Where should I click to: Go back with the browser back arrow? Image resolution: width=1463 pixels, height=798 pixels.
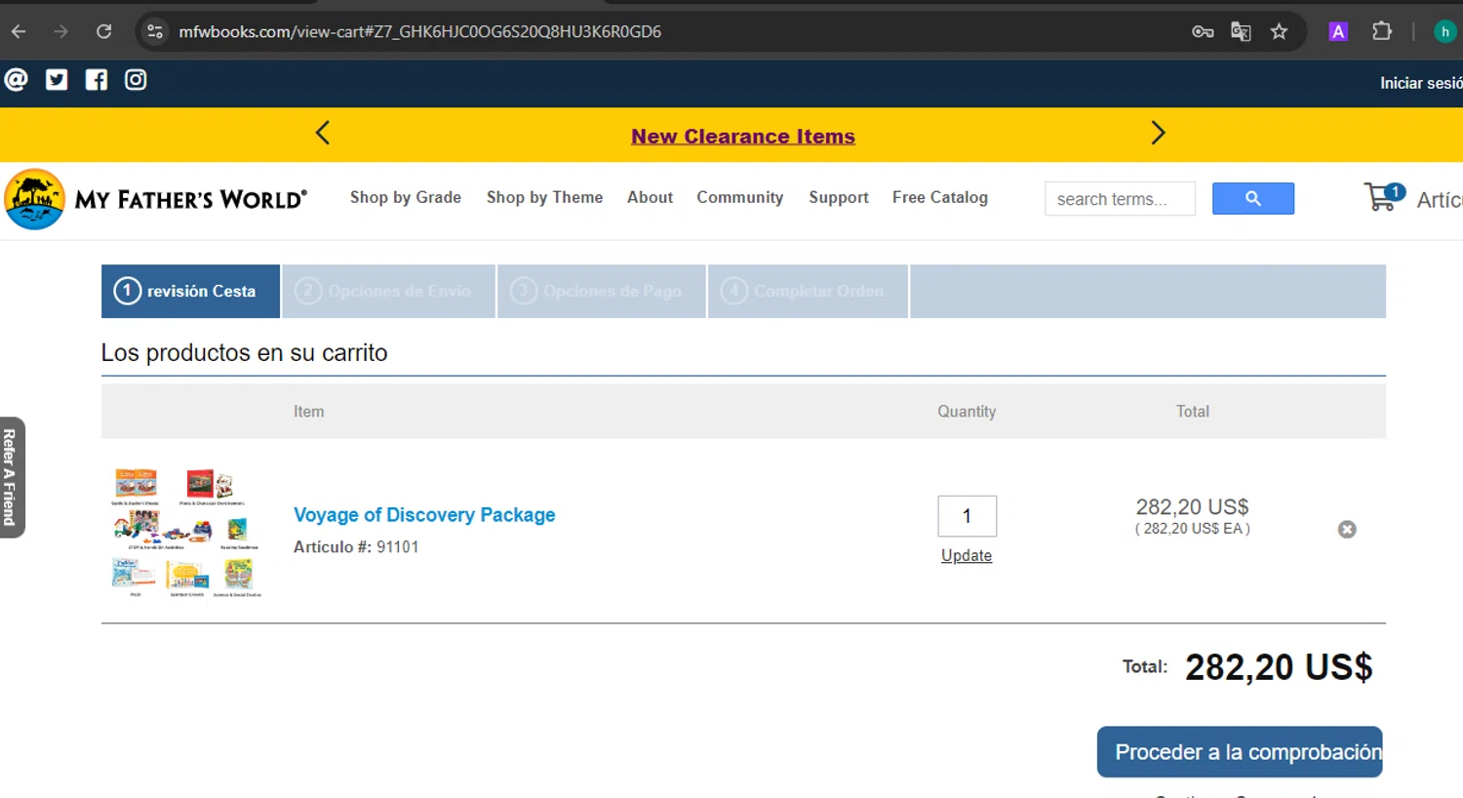pyautogui.click(x=19, y=31)
